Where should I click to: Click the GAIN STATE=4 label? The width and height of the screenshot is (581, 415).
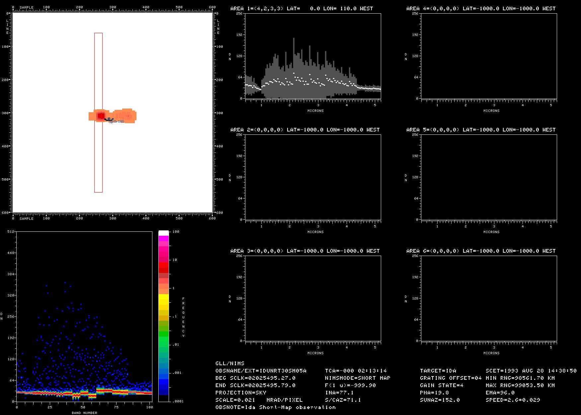coord(442,385)
